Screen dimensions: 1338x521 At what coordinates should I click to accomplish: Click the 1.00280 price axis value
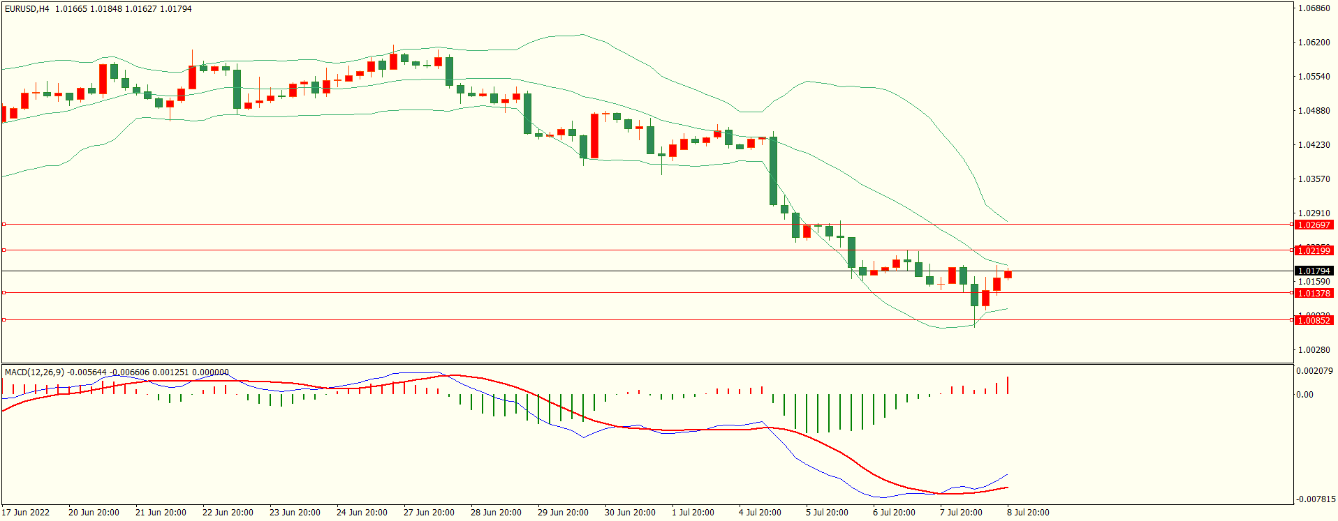tap(1314, 350)
